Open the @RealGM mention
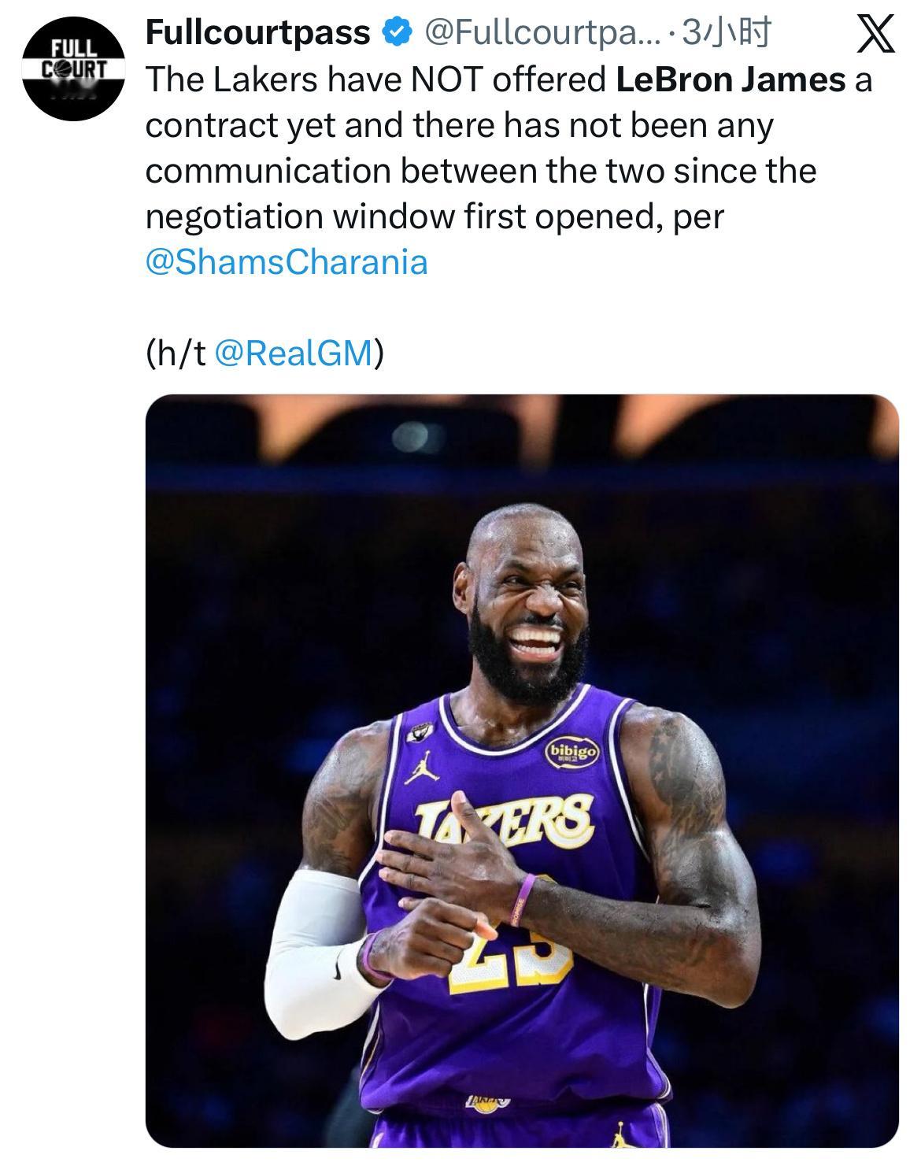The width and height of the screenshot is (921, 1162). 292,353
